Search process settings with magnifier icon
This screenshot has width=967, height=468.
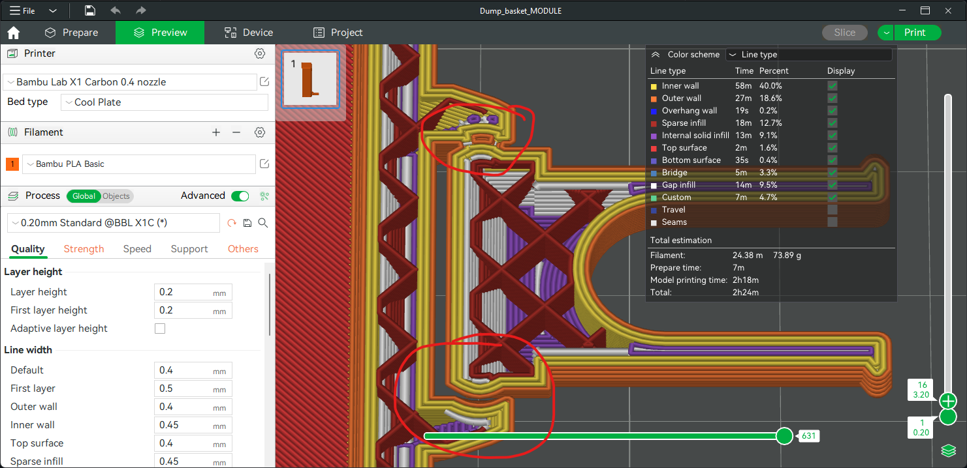tap(263, 223)
